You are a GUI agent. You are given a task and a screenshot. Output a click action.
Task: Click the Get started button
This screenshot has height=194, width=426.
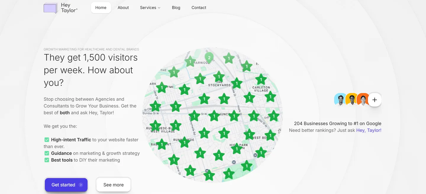pos(66,185)
